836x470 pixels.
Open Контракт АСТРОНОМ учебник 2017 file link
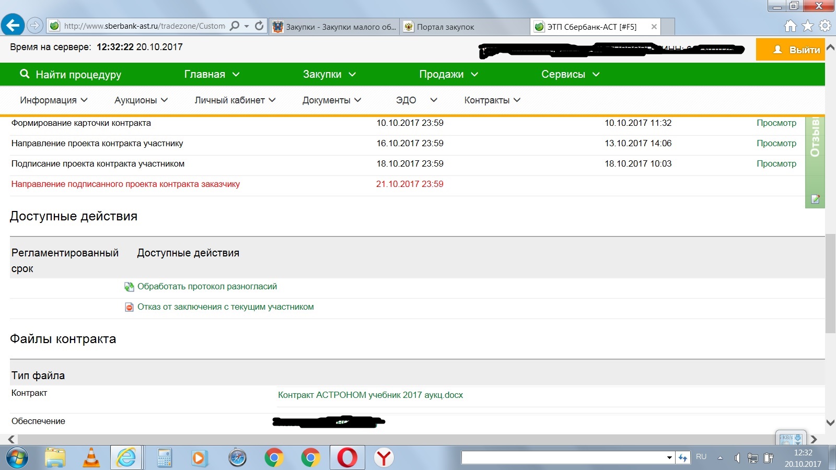370,395
